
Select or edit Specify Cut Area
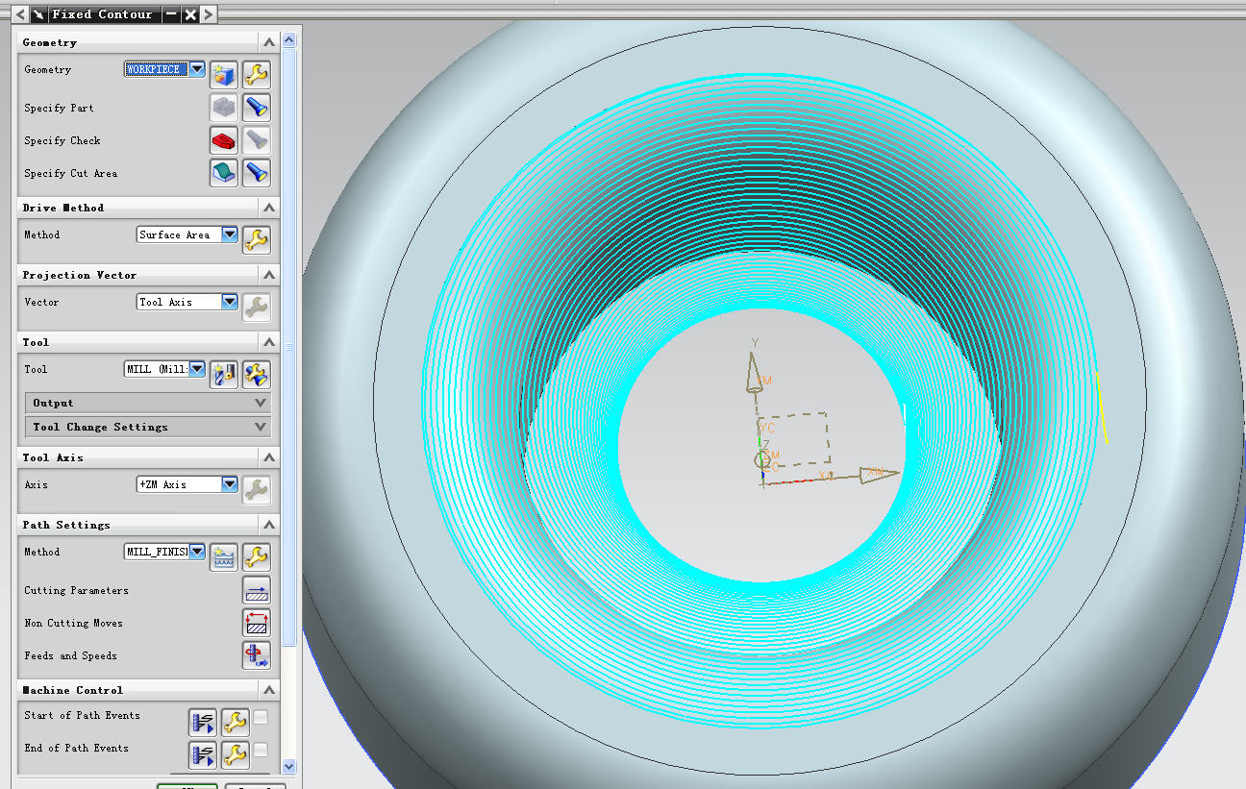click(x=224, y=173)
